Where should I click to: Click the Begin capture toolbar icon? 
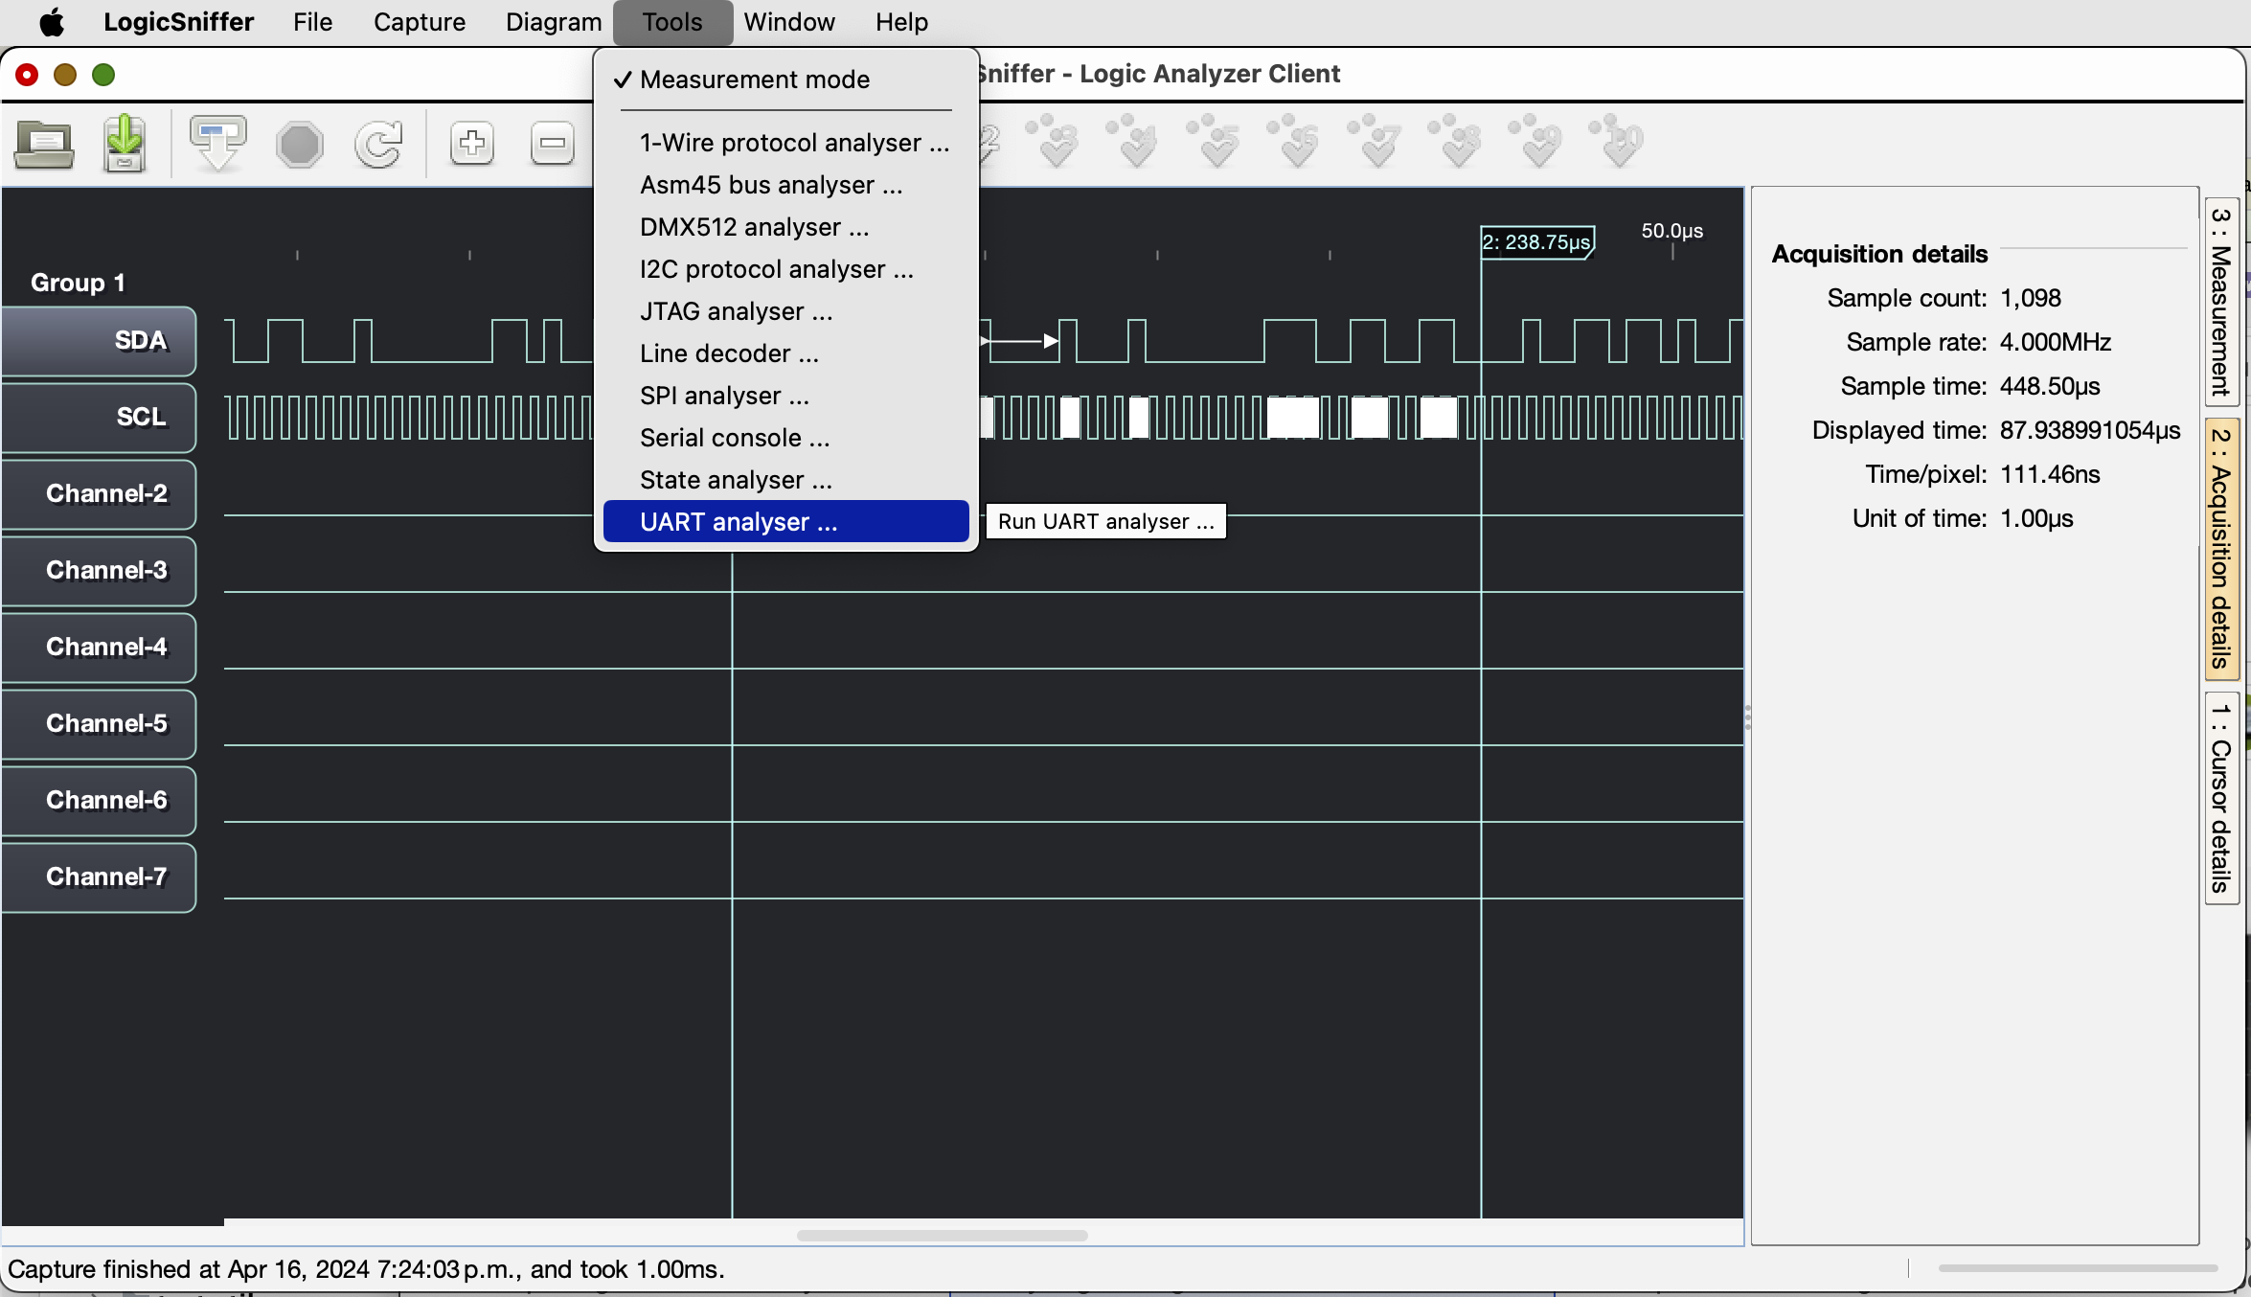click(218, 144)
